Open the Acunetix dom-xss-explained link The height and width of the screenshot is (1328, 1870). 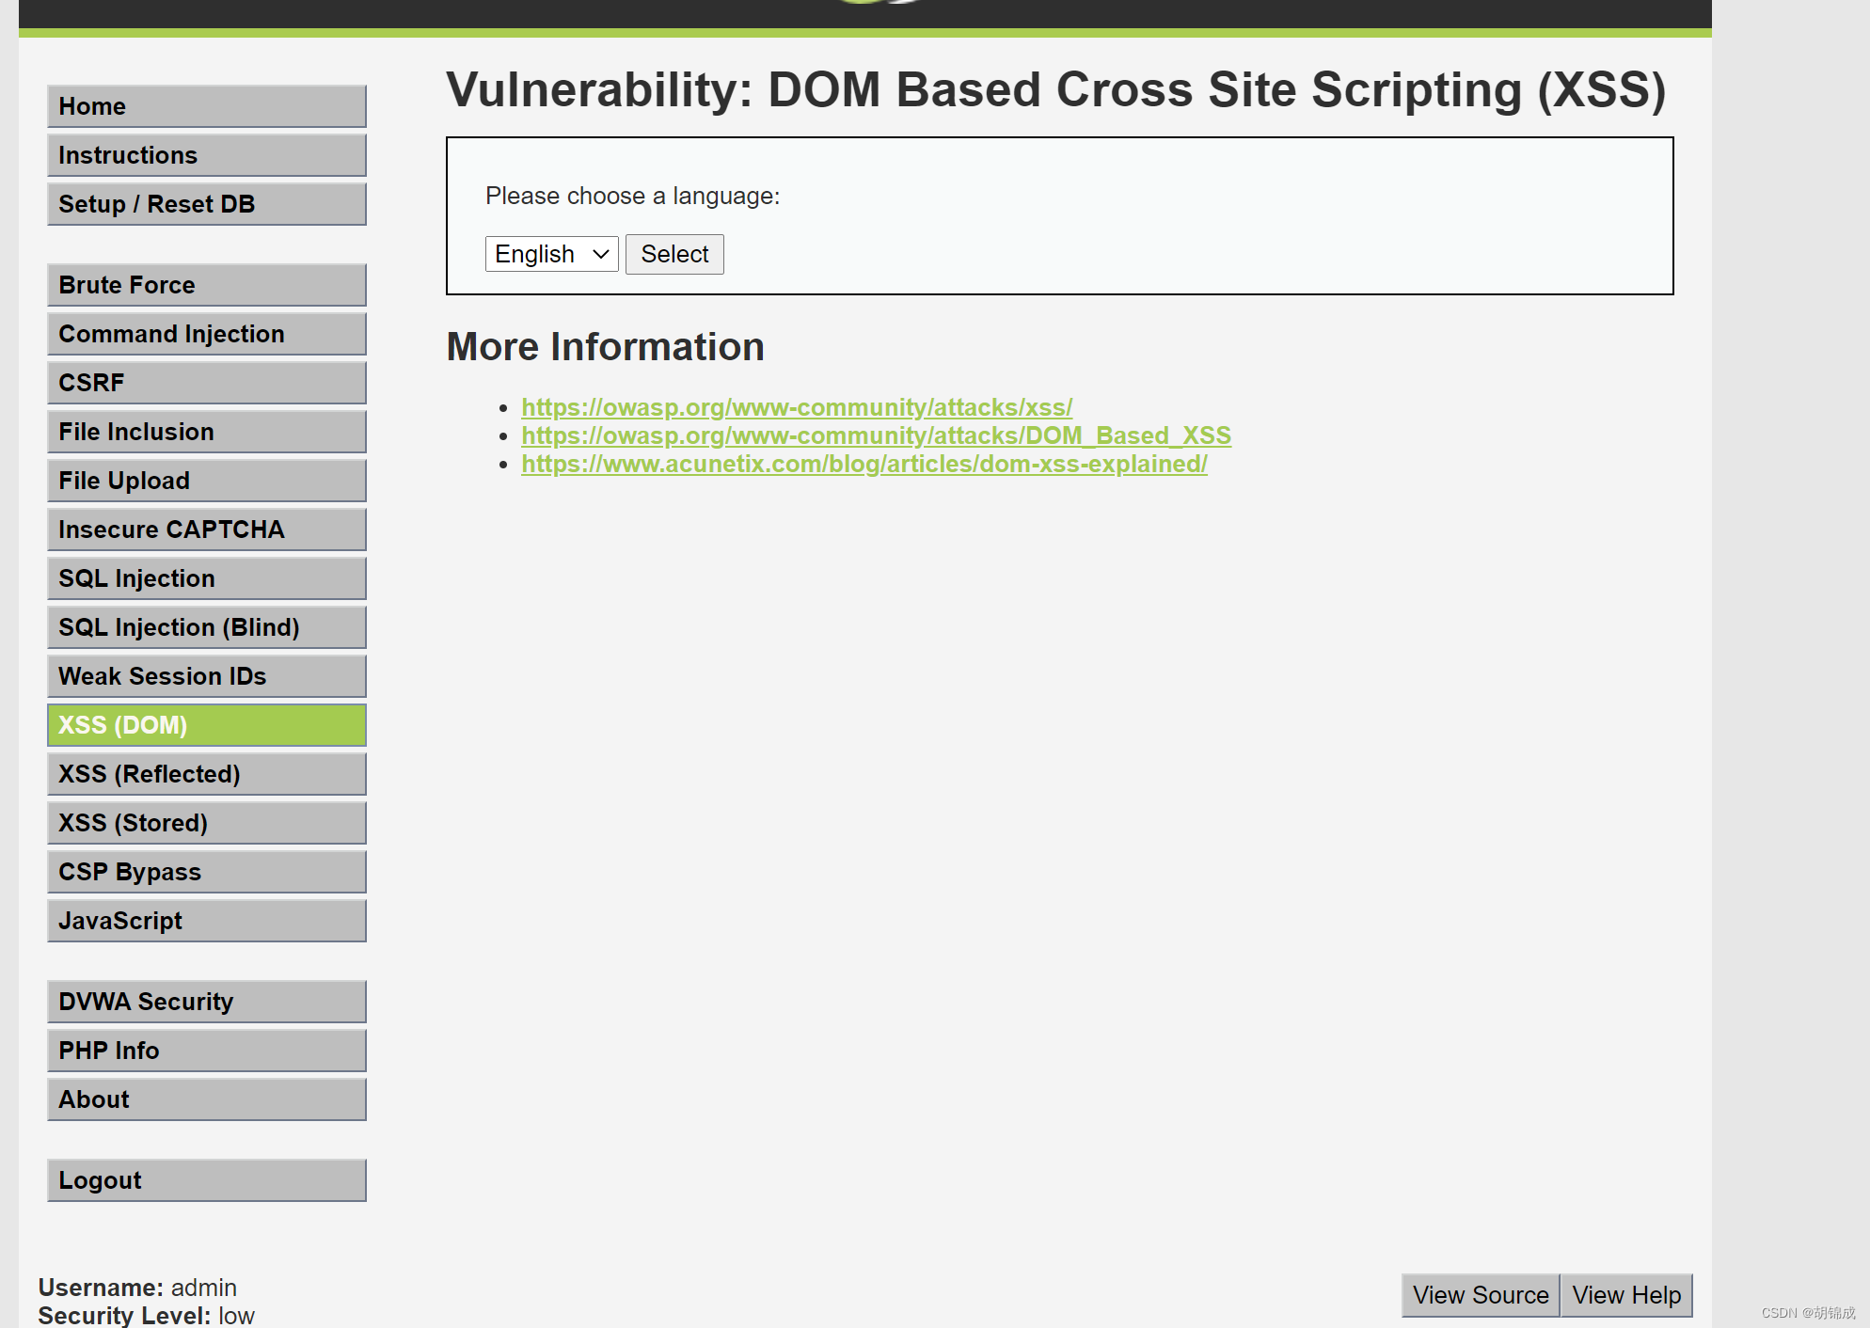(864, 464)
